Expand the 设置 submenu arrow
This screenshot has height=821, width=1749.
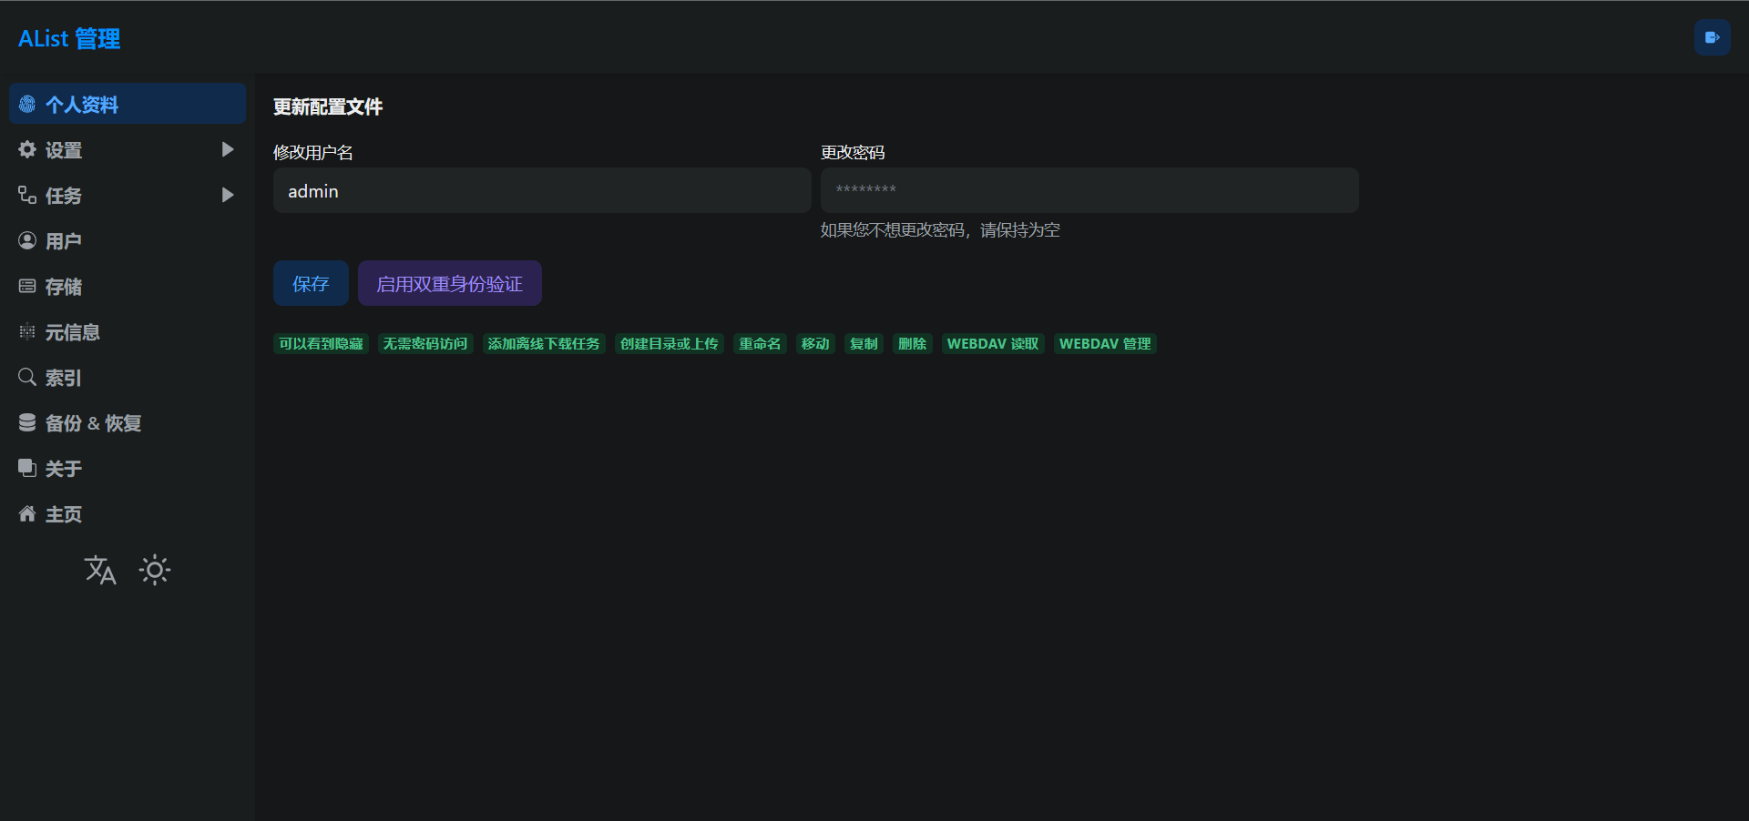pyautogui.click(x=228, y=149)
